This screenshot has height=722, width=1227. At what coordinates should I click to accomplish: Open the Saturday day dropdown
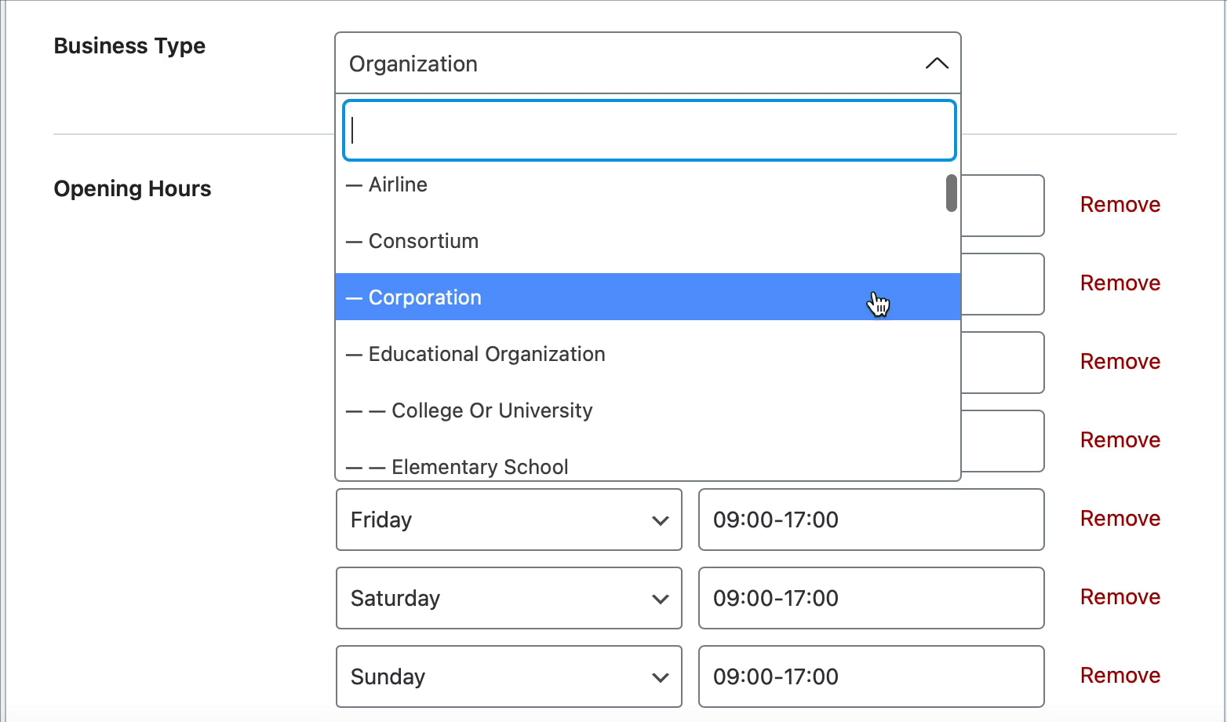(x=508, y=598)
